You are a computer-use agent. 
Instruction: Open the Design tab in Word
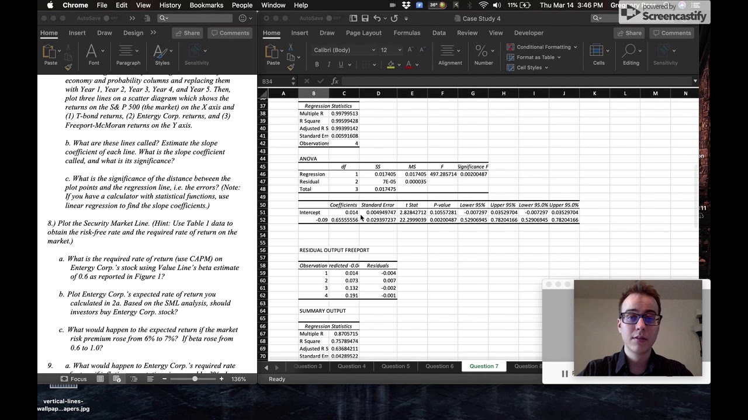[133, 33]
